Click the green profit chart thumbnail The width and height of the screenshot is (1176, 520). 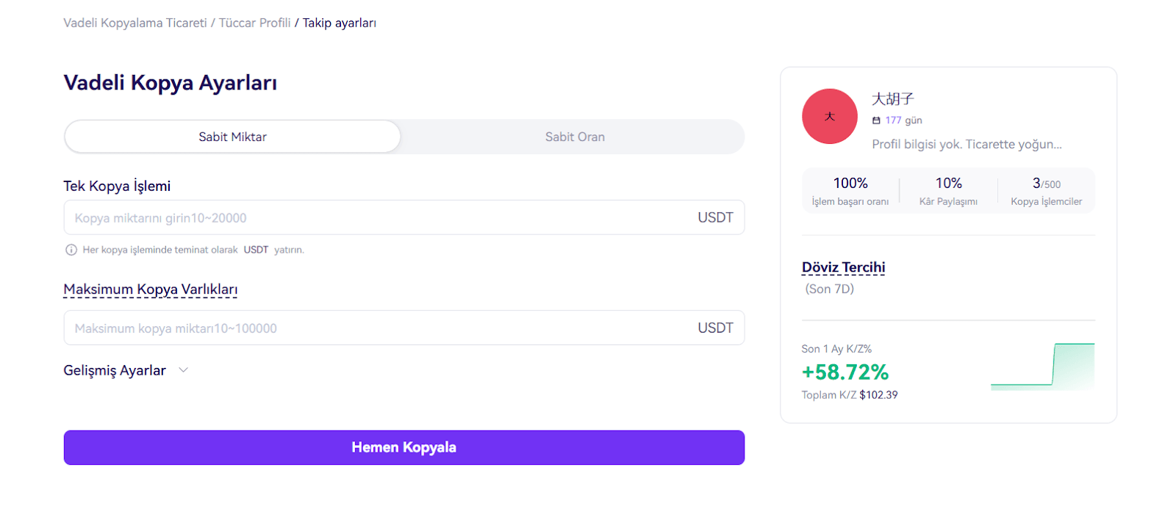(1042, 366)
